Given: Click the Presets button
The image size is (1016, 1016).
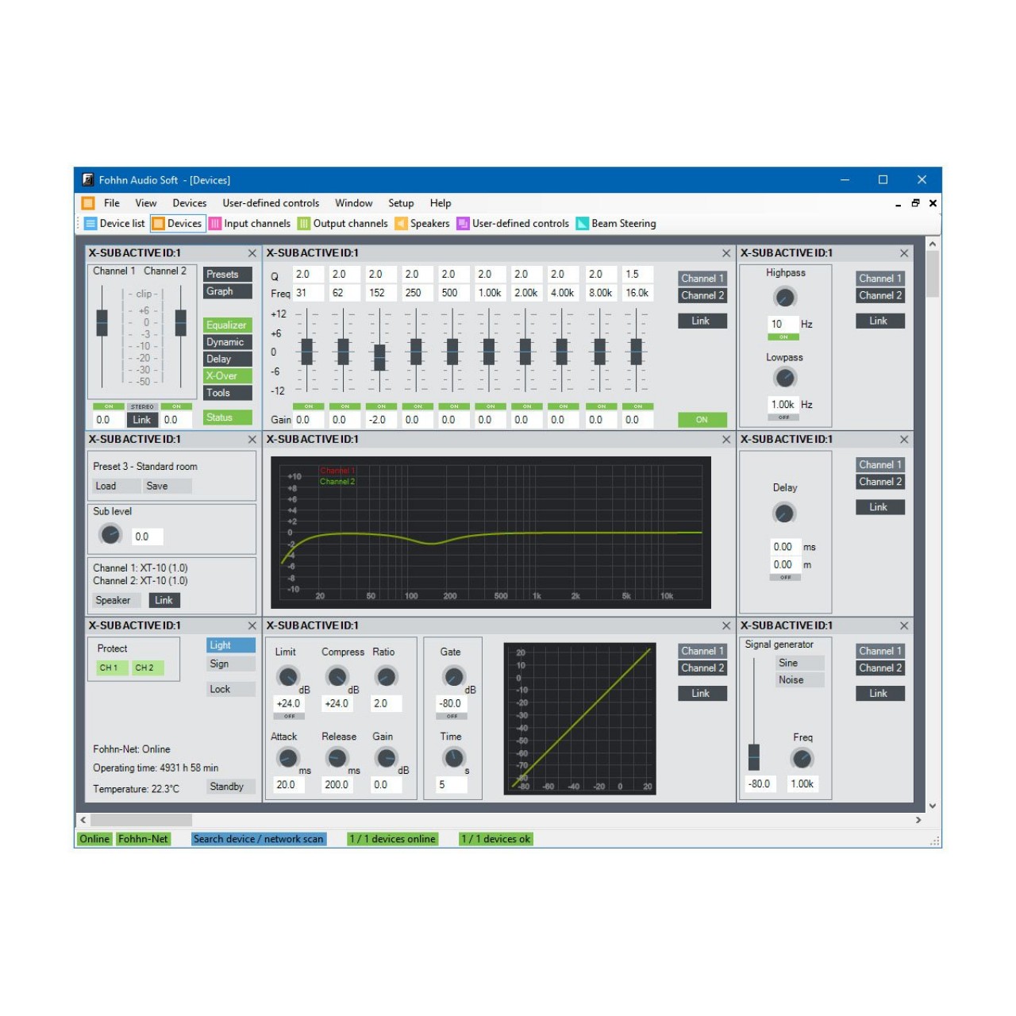Looking at the screenshot, I should click(227, 275).
